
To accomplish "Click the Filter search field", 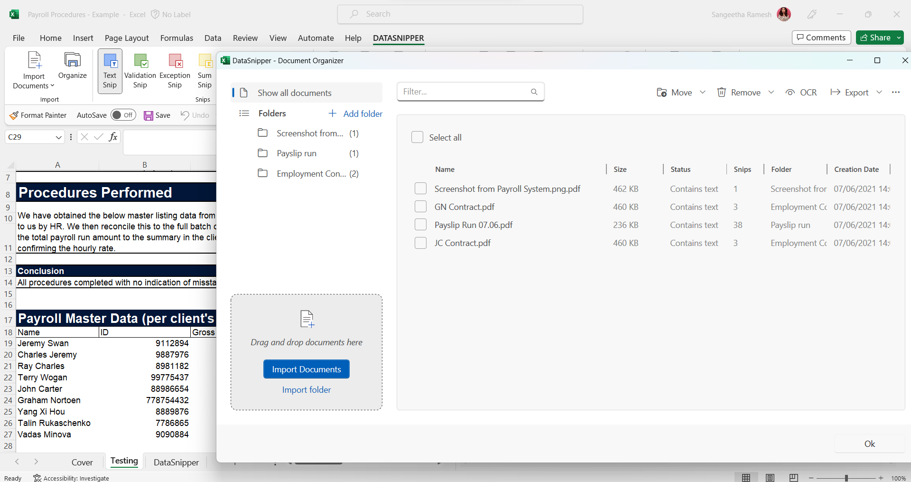I will click(465, 92).
